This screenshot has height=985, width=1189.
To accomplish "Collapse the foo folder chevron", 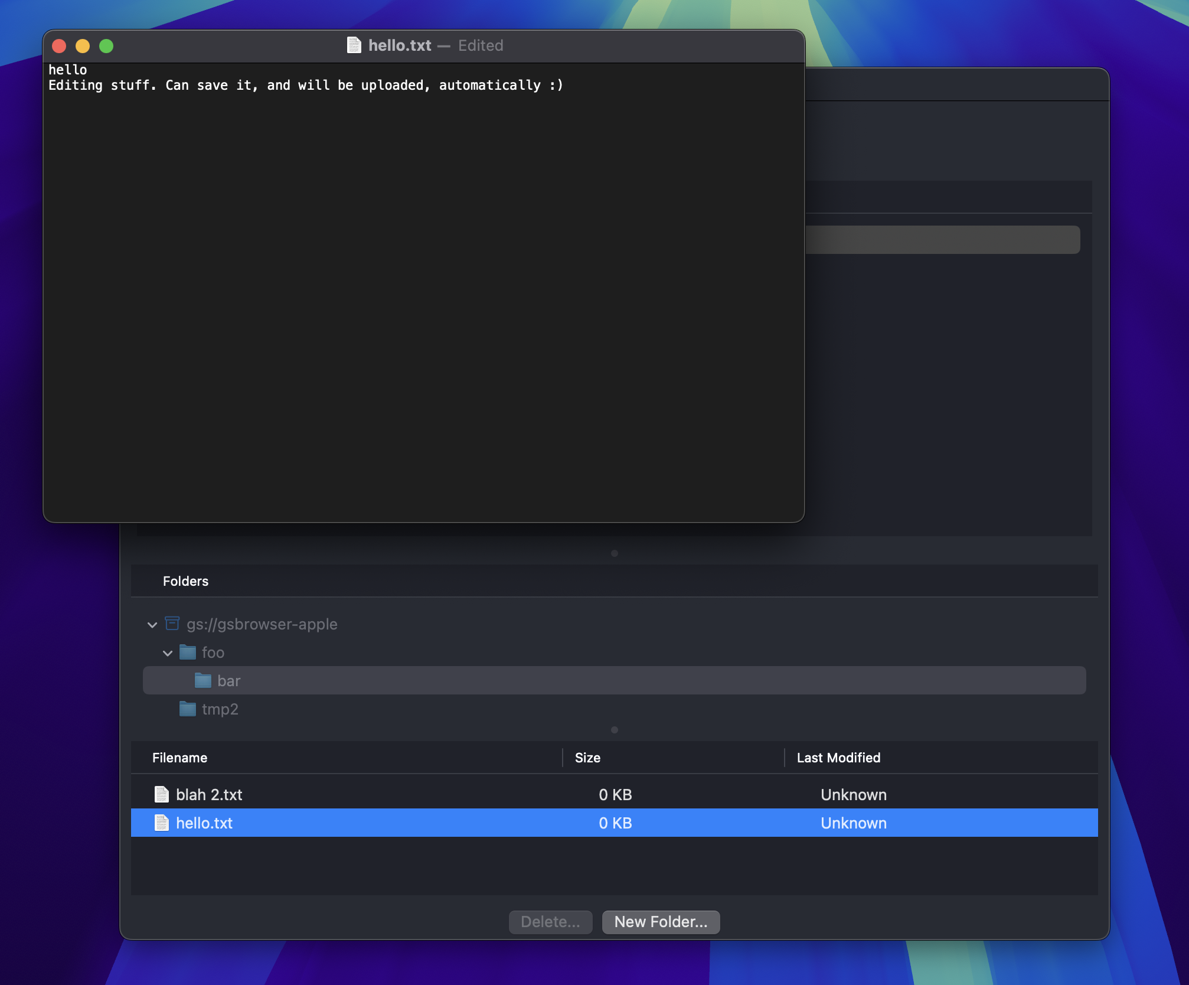I will (x=168, y=653).
